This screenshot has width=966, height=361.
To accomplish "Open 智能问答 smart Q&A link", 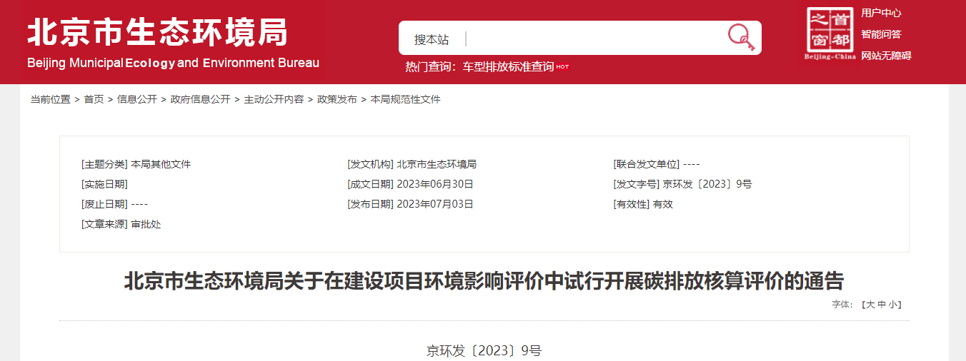I will coord(881,34).
